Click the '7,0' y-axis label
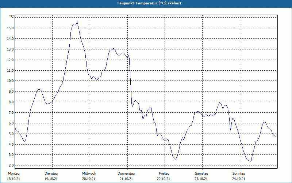292x183 pixels. tap(11, 113)
